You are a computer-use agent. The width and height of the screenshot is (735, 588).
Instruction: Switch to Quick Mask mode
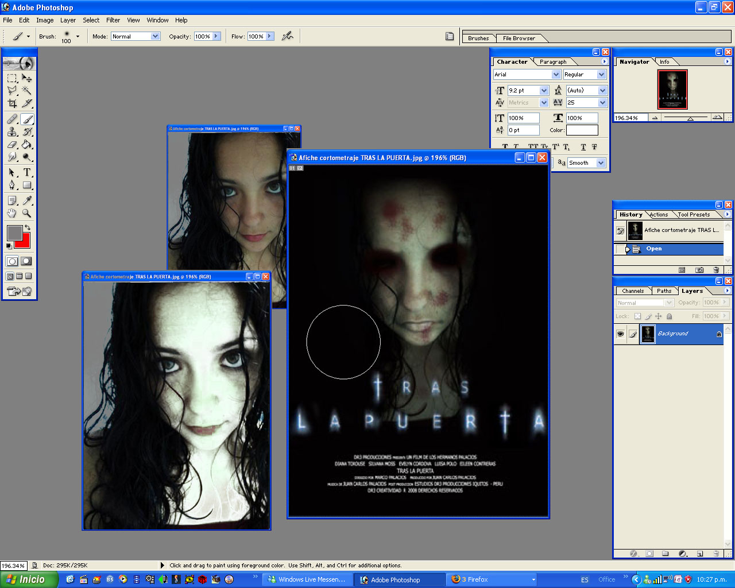tap(26, 261)
